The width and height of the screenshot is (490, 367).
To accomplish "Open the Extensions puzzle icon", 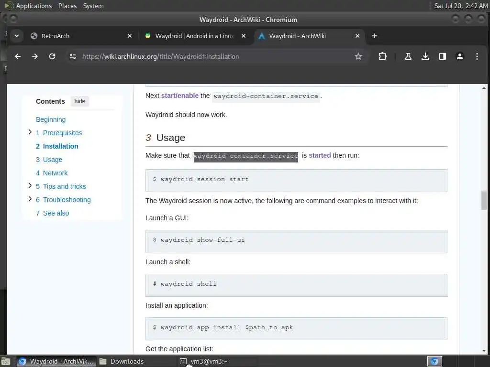I will [x=382, y=56].
